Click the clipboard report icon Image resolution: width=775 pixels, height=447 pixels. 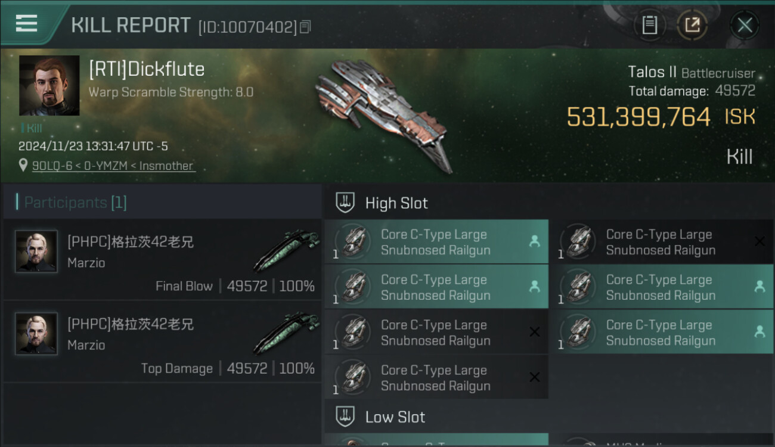[x=649, y=25]
